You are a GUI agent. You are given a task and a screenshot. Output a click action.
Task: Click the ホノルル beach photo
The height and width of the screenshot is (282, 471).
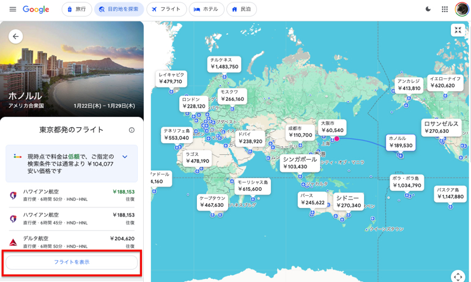(72, 69)
